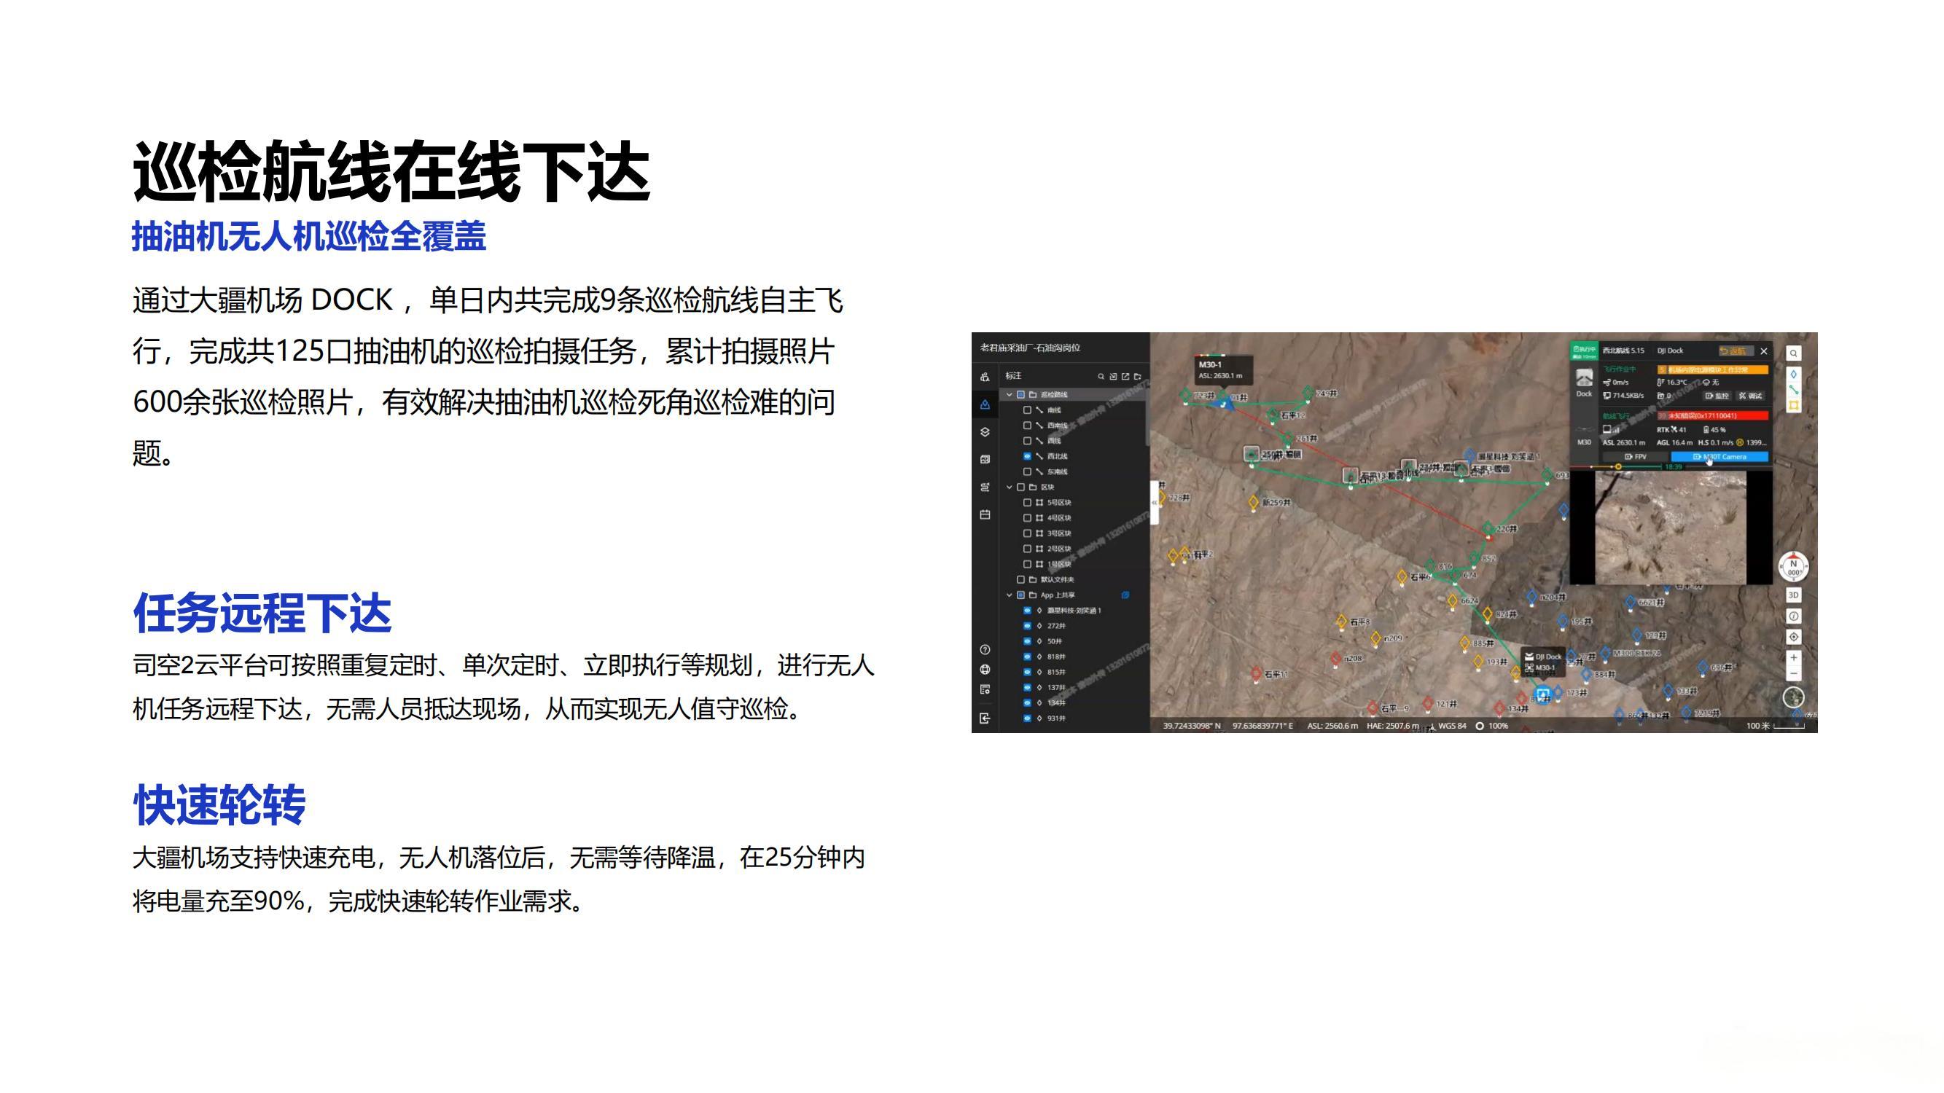The height and width of the screenshot is (1093, 1944).
Task: Click the help question mark icon
Action: 985,649
